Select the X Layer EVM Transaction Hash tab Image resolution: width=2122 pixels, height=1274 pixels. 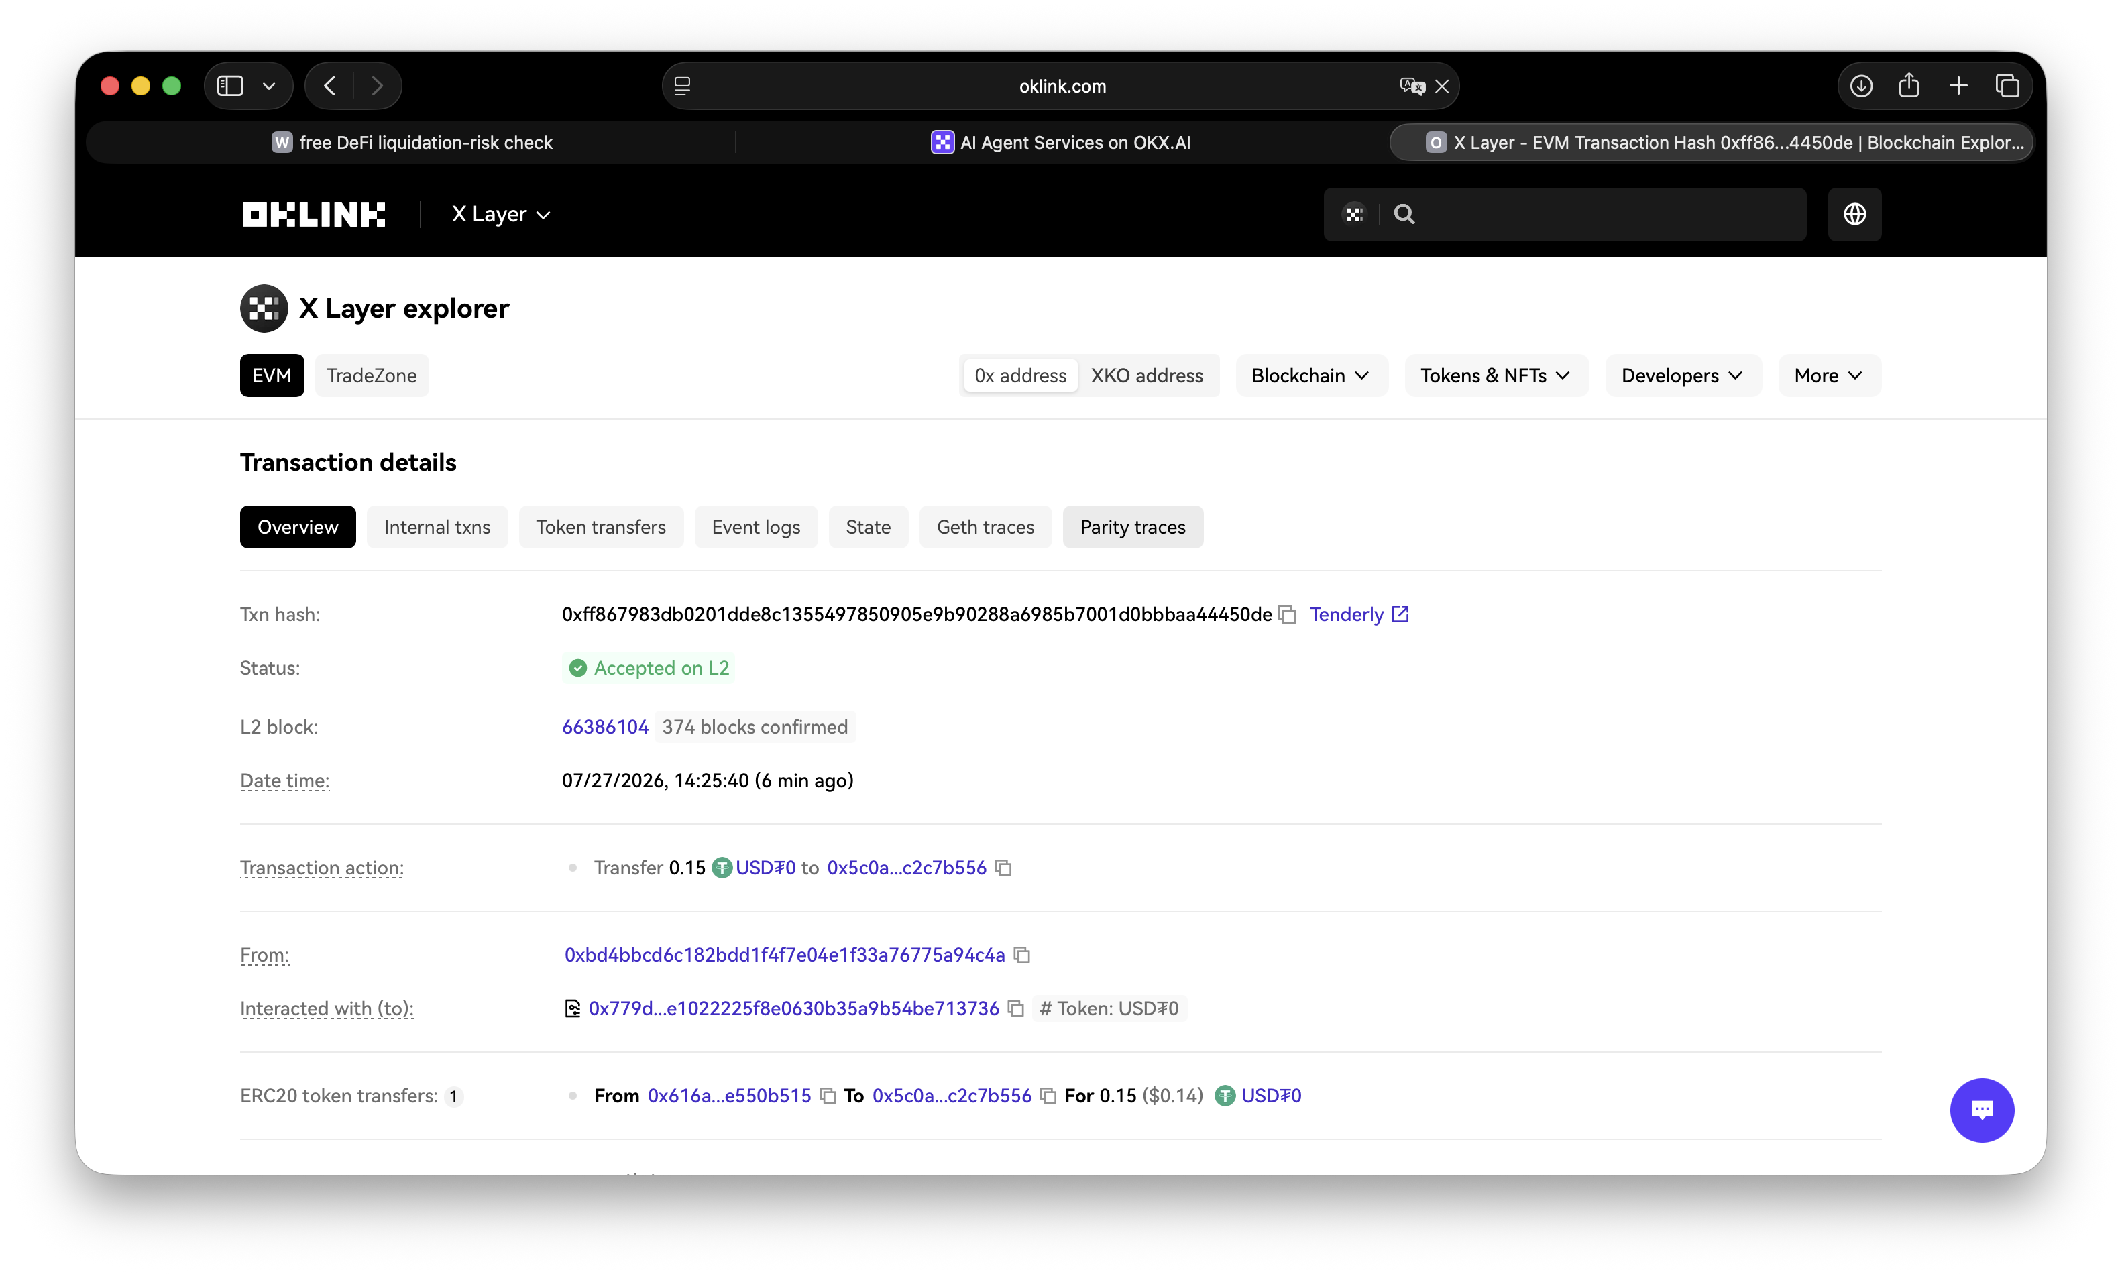1711,143
